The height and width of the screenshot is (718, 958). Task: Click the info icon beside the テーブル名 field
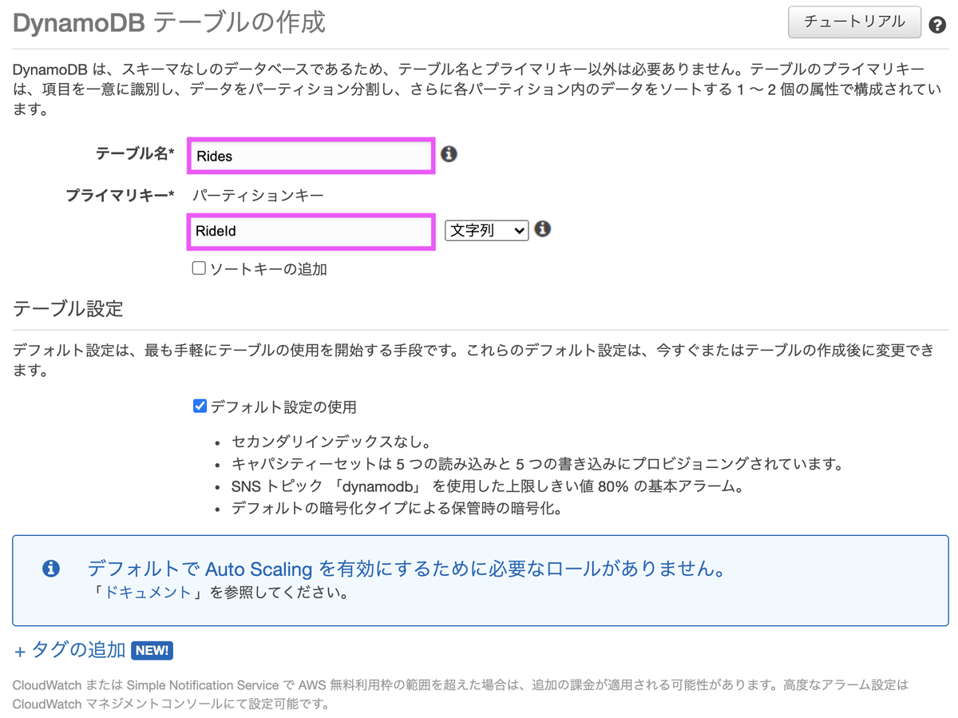pos(449,154)
